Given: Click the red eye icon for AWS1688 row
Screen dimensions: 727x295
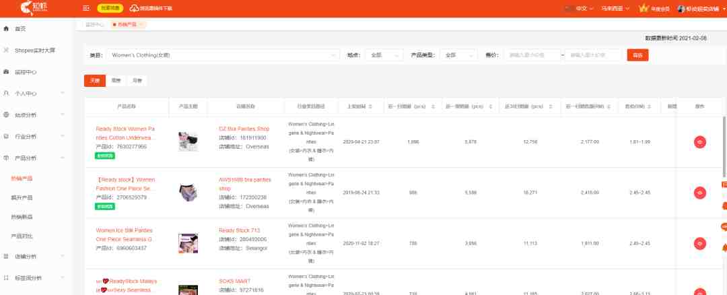Looking at the screenshot, I should 699,193.
